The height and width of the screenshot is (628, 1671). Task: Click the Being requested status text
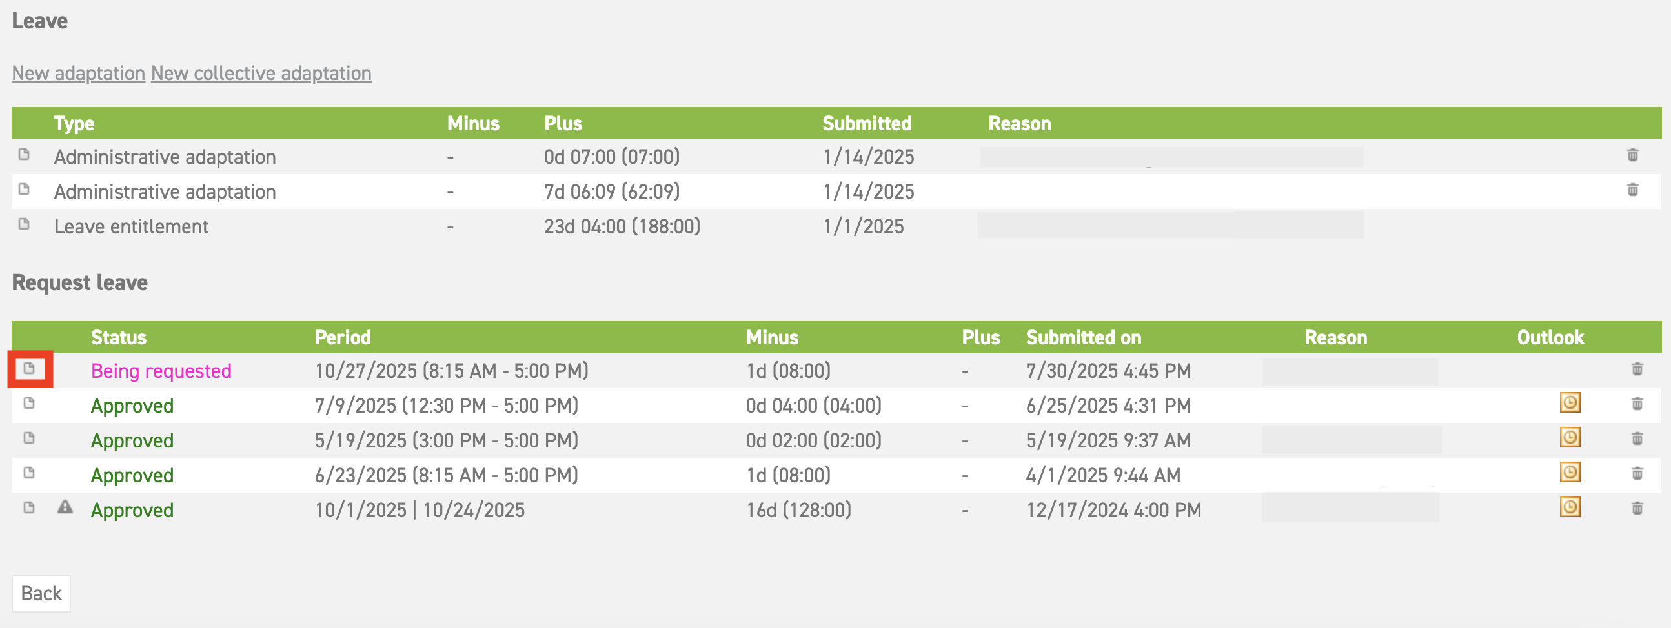coord(161,371)
